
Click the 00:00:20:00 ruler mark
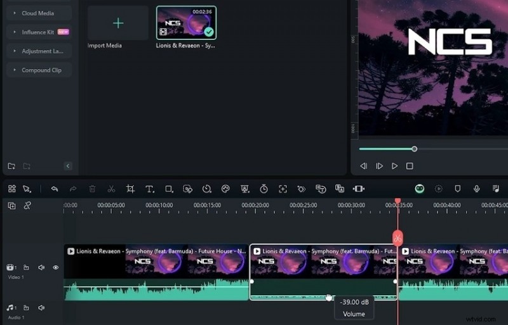click(x=255, y=205)
